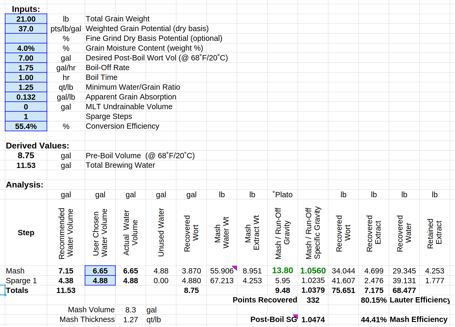Click the Pre-Boil Volume value 8.75
The width and height of the screenshot is (455, 327).
tap(26, 156)
